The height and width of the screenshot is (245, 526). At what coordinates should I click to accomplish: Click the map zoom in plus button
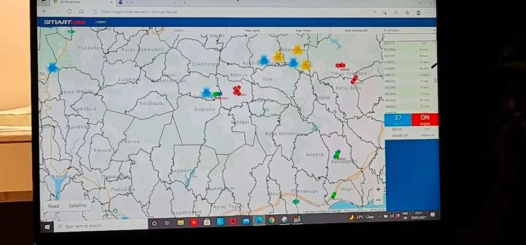pyautogui.click(x=378, y=189)
